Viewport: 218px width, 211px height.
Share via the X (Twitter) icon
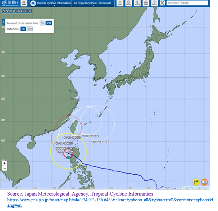pos(162,3)
